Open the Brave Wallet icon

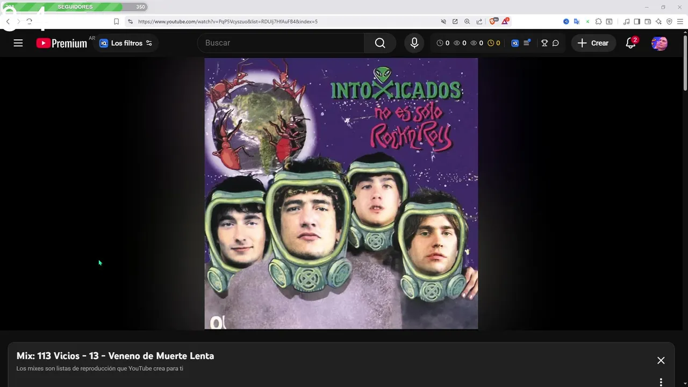click(648, 21)
